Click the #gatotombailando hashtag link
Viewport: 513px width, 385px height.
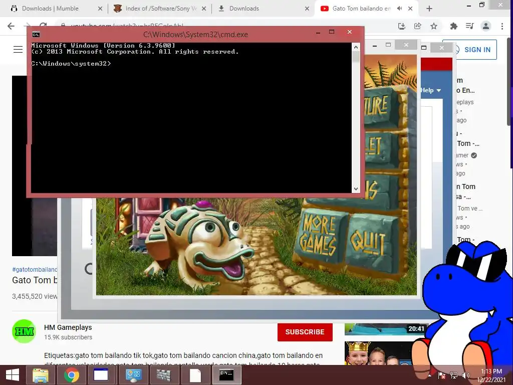pos(35,269)
